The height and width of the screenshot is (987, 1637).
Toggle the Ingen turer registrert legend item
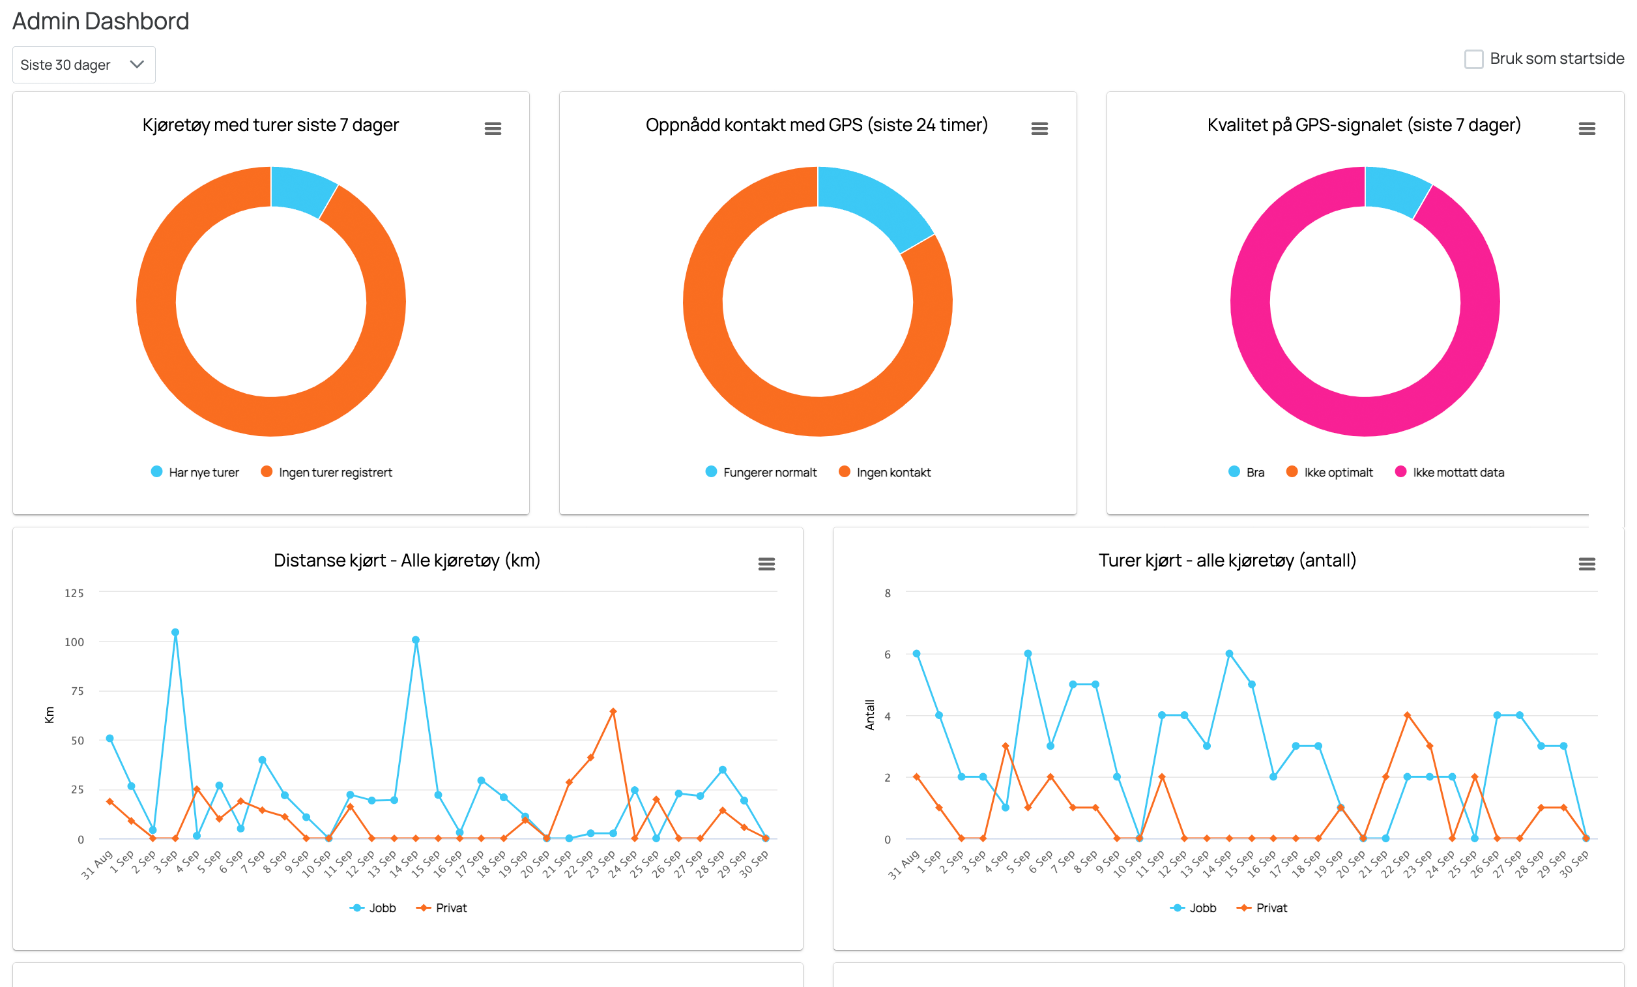pos(326,472)
